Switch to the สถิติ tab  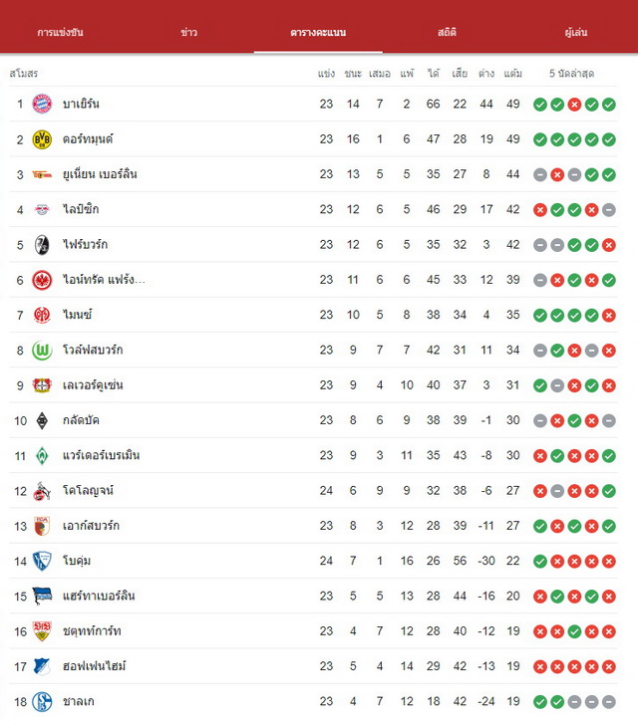coord(447,33)
